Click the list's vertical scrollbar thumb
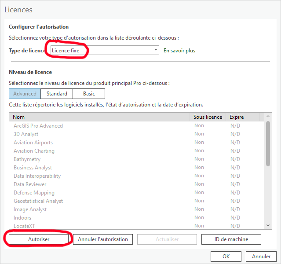This screenshot has width=281, height=264. click(268, 144)
